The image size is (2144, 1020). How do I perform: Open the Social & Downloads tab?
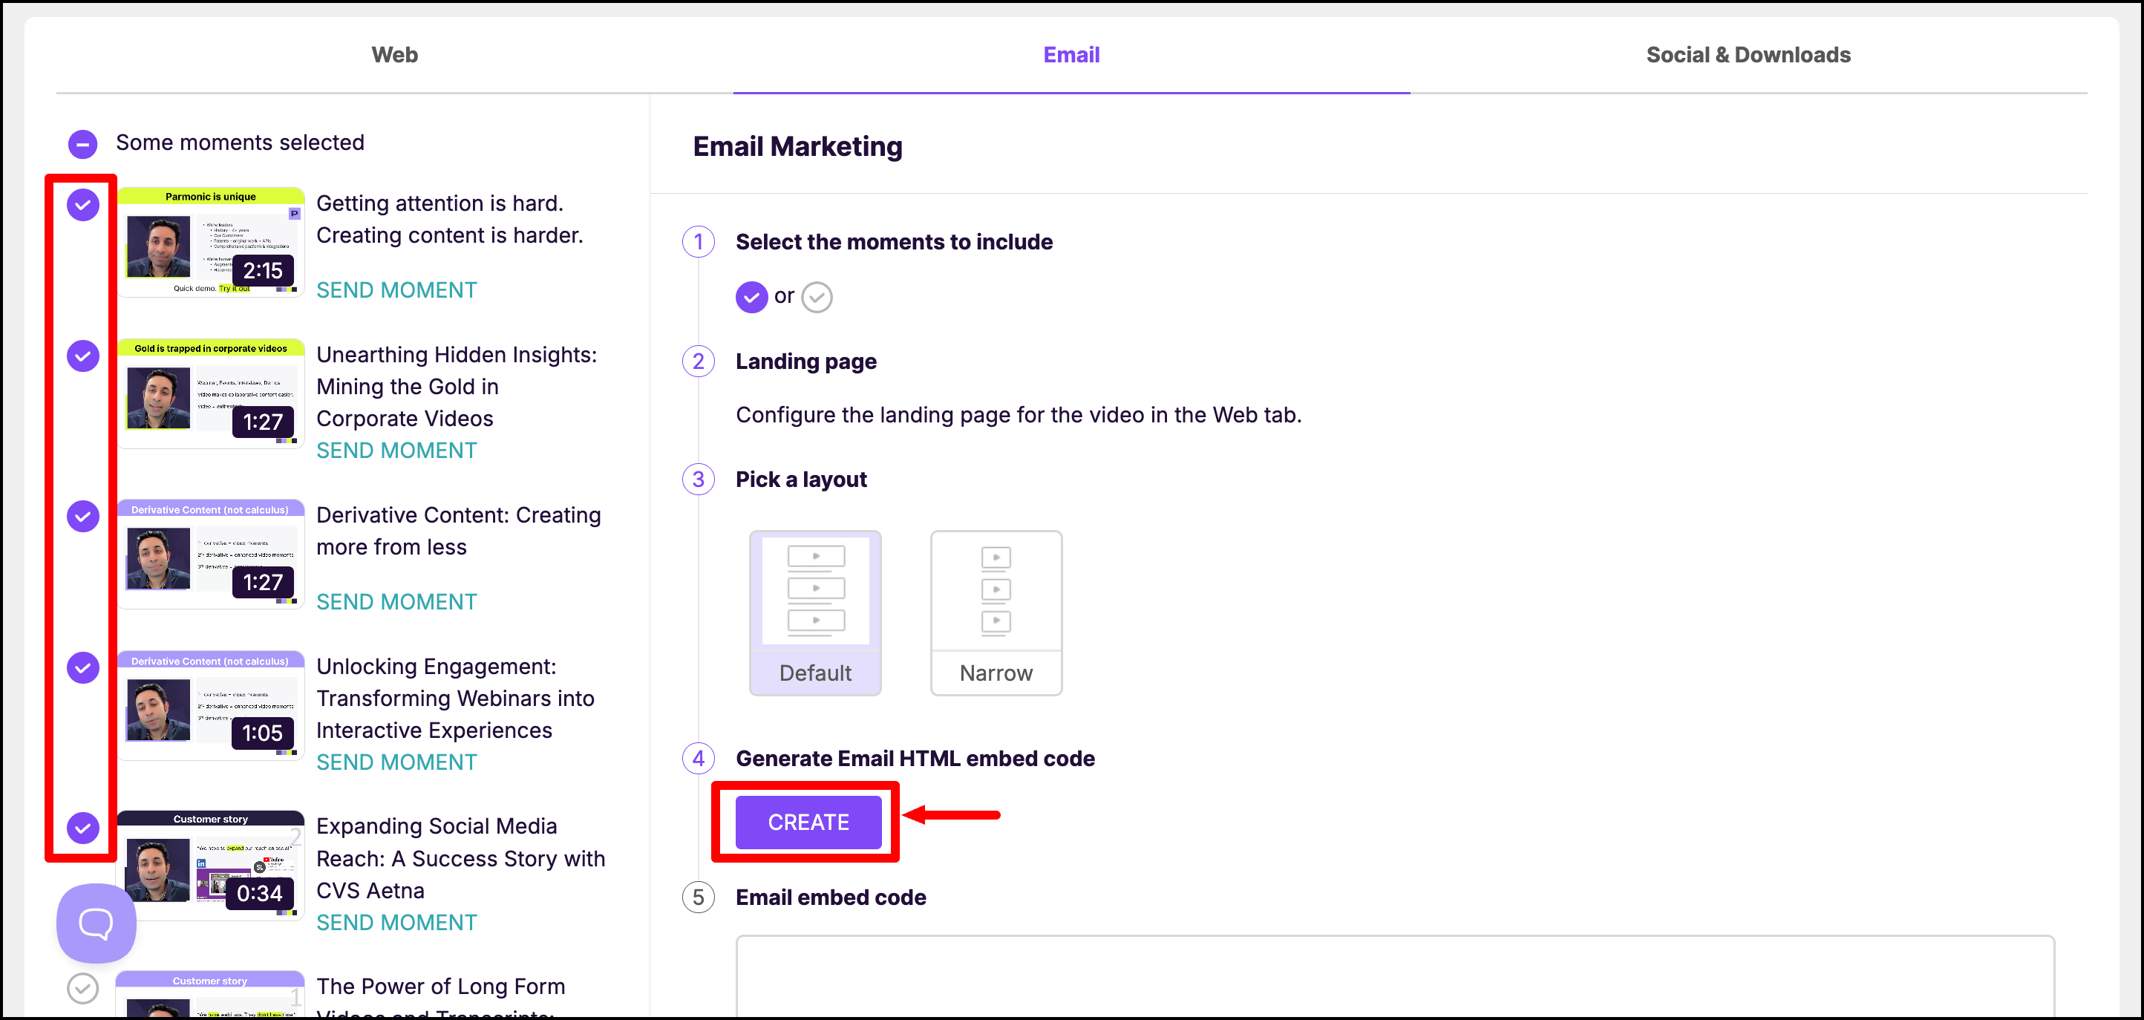(1748, 55)
